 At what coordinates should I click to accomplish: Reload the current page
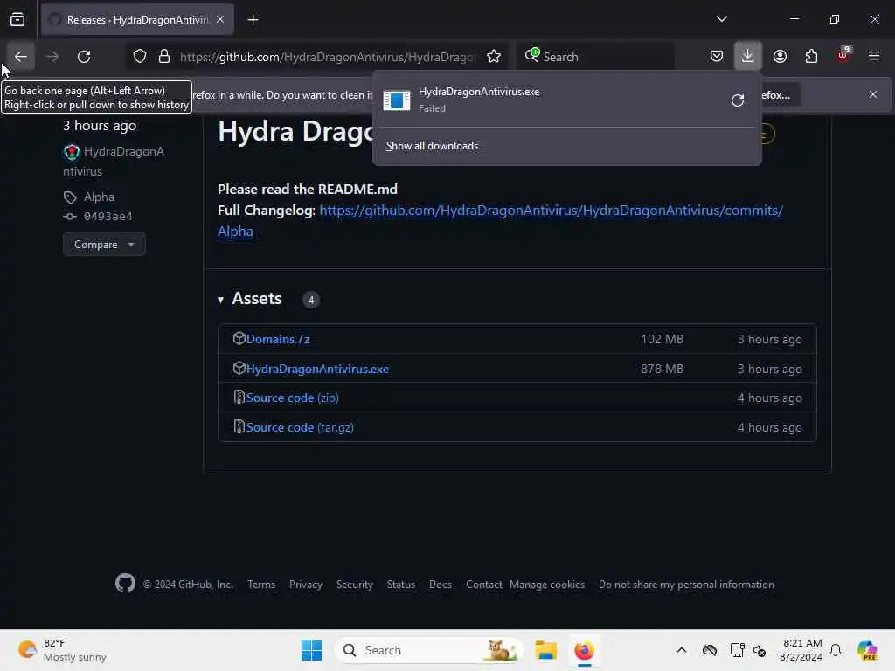84,57
